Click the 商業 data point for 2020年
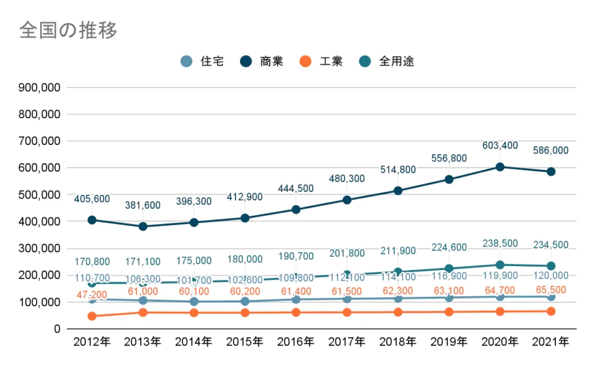Viewport: 595px width, 367px height. [x=500, y=167]
